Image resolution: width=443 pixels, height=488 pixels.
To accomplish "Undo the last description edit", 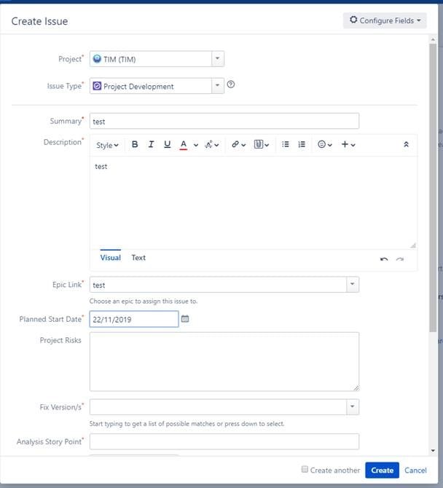I will pos(384,259).
